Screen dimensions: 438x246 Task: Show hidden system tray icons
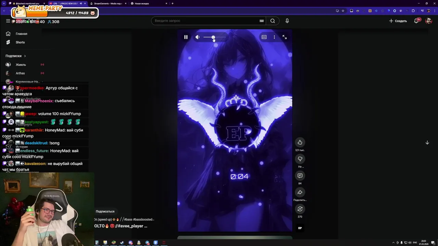click(x=393, y=243)
